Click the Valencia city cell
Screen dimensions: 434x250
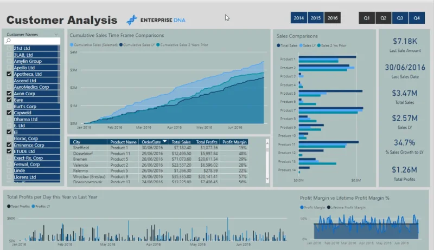point(80,165)
